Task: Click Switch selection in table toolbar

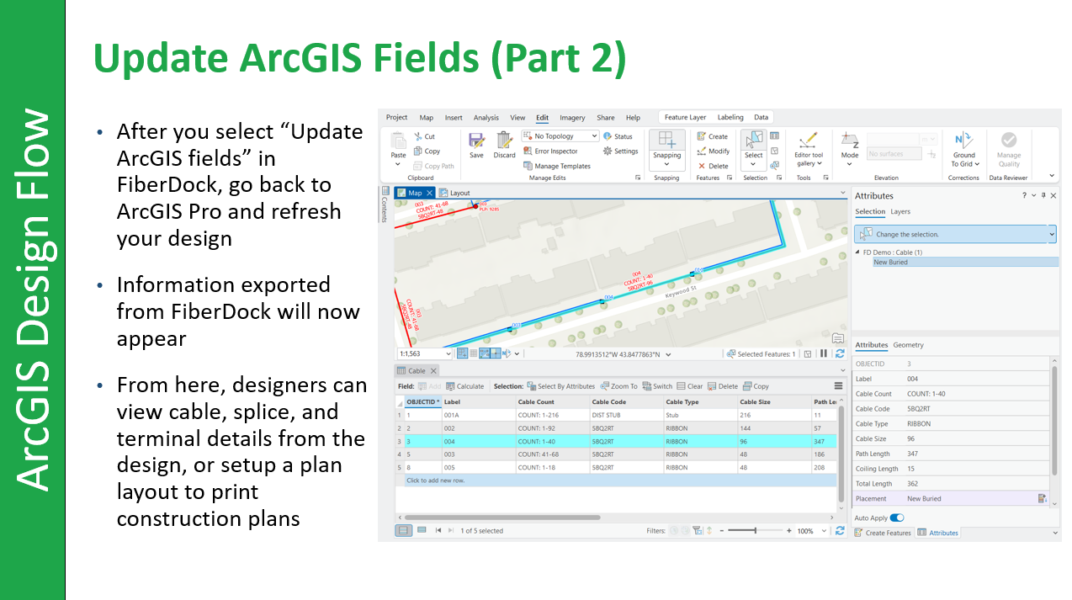Action: (657, 386)
